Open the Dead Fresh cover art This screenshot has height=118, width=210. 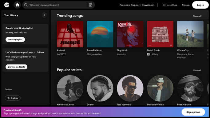[x=160, y=34]
